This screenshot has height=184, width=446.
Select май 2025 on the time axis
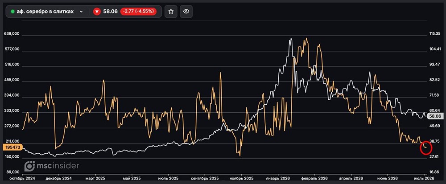pyautogui.click(x=132, y=178)
